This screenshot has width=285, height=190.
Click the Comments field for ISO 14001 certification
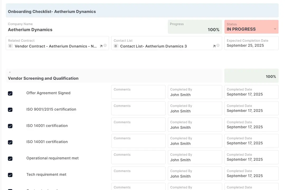click(x=138, y=125)
